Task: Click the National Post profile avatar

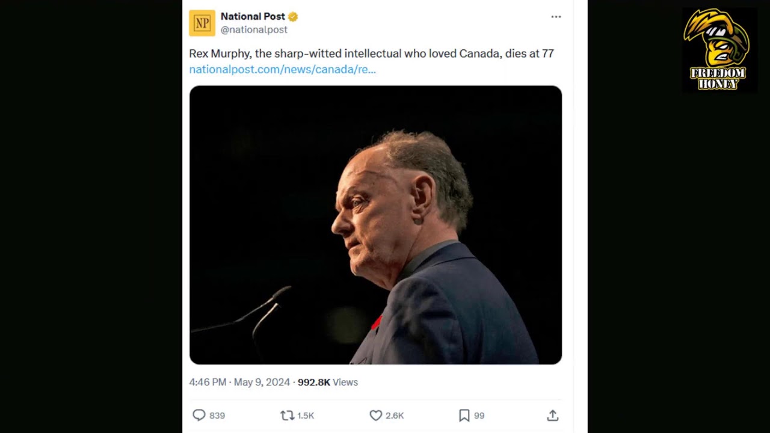Action: (x=202, y=23)
